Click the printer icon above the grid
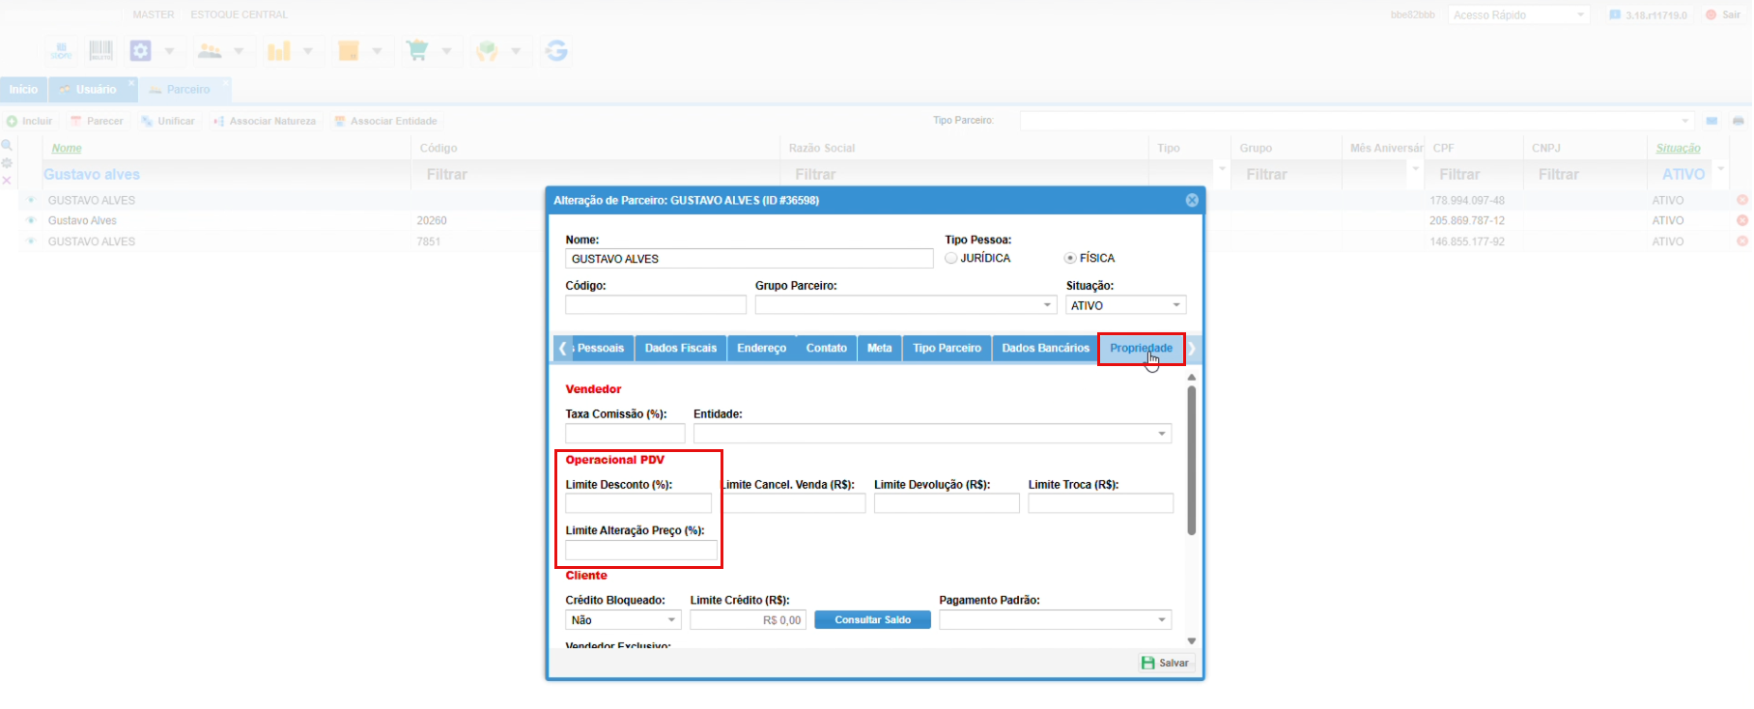 pyautogui.click(x=1738, y=121)
